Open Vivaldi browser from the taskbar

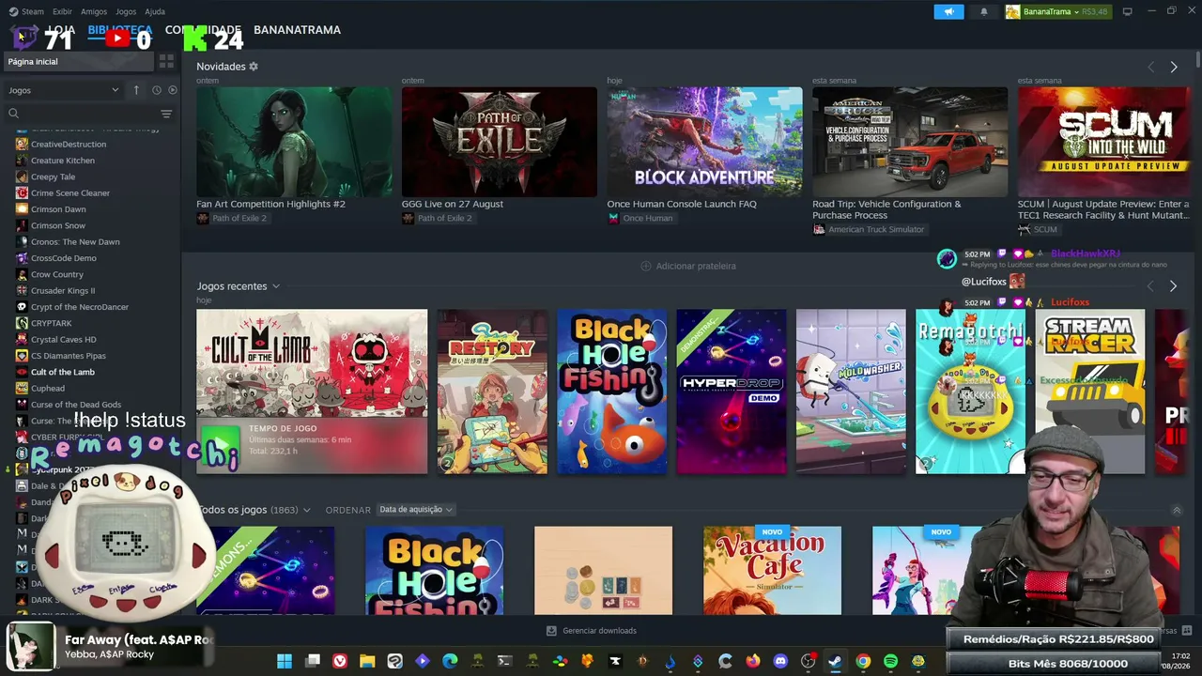pyautogui.click(x=340, y=661)
